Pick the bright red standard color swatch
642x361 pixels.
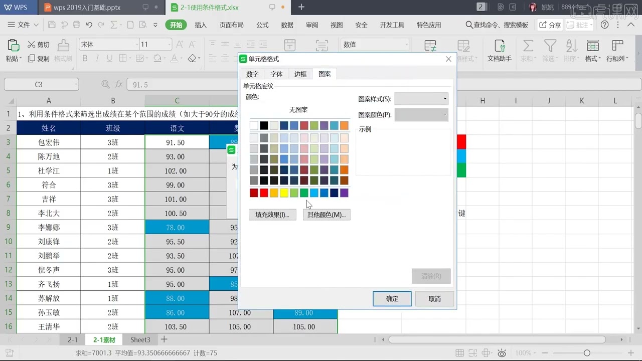point(264,193)
